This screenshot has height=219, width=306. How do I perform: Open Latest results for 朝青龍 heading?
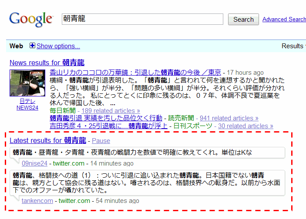[x=48, y=140]
